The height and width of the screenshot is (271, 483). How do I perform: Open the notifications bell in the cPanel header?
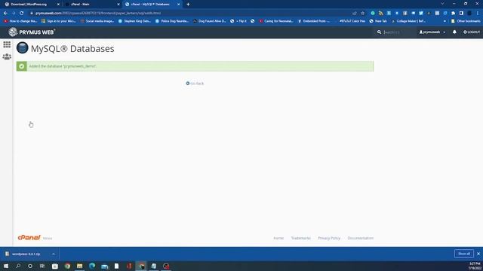pyautogui.click(x=454, y=32)
